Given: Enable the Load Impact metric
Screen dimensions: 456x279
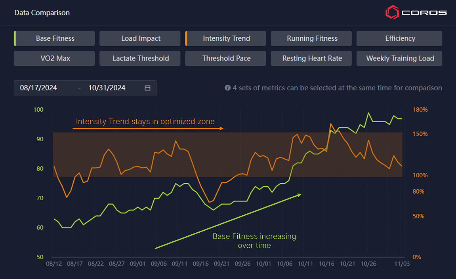Looking at the screenshot, I should click(x=140, y=38).
